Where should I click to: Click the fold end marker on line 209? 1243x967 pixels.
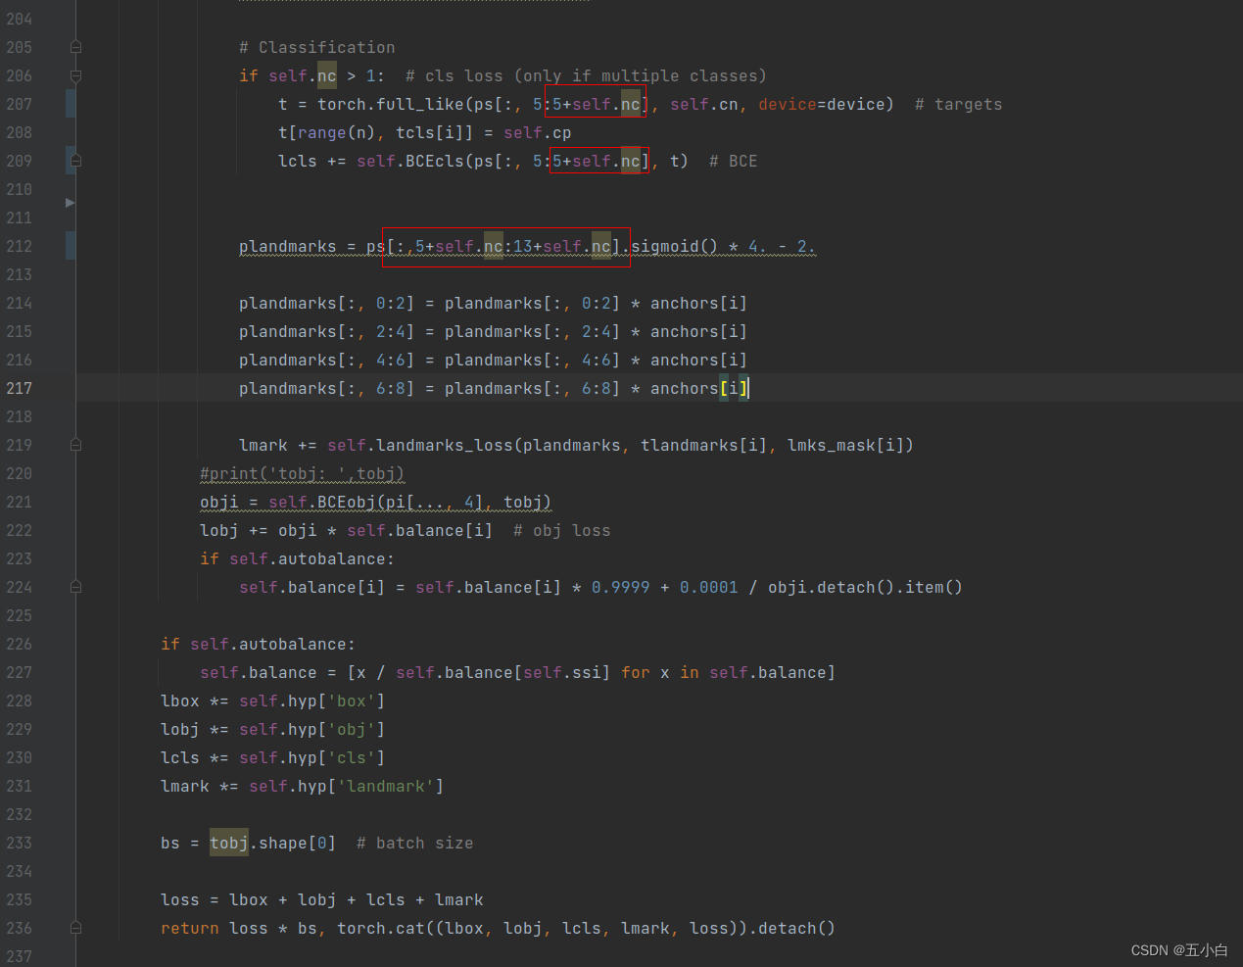click(x=75, y=161)
